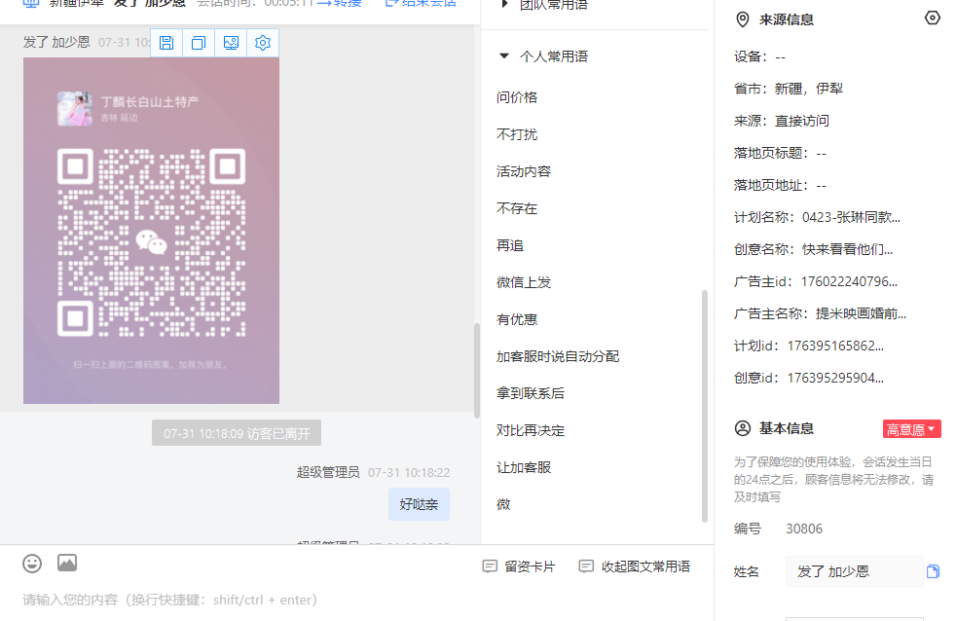Open the 高意愿 intent dropdown
The image size is (956, 621).
[x=911, y=429]
